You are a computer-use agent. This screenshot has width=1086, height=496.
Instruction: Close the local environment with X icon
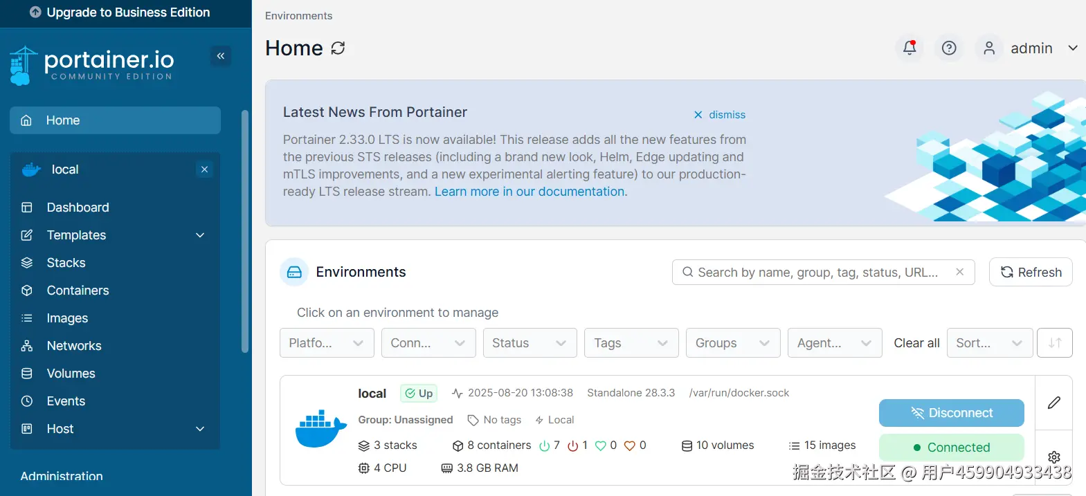click(x=204, y=169)
